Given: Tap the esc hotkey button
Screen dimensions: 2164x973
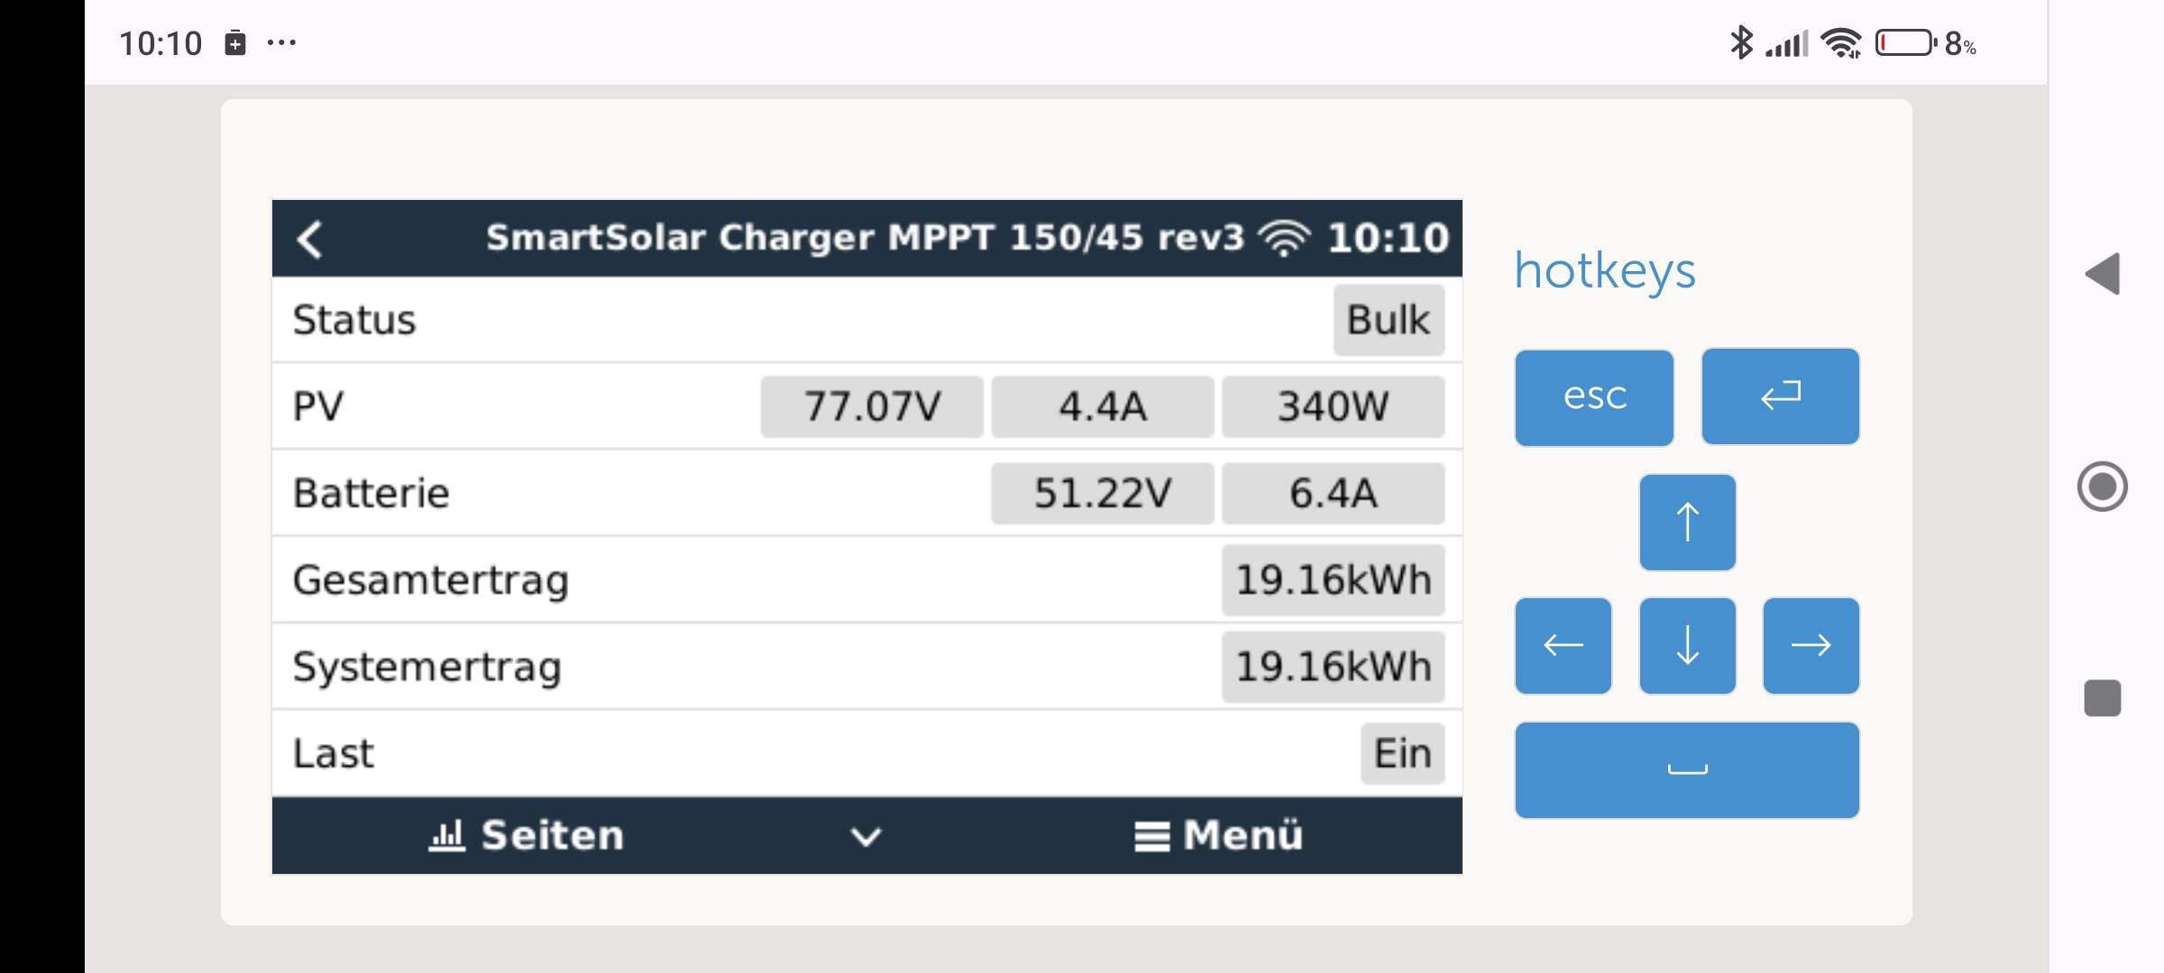Looking at the screenshot, I should click(1594, 397).
